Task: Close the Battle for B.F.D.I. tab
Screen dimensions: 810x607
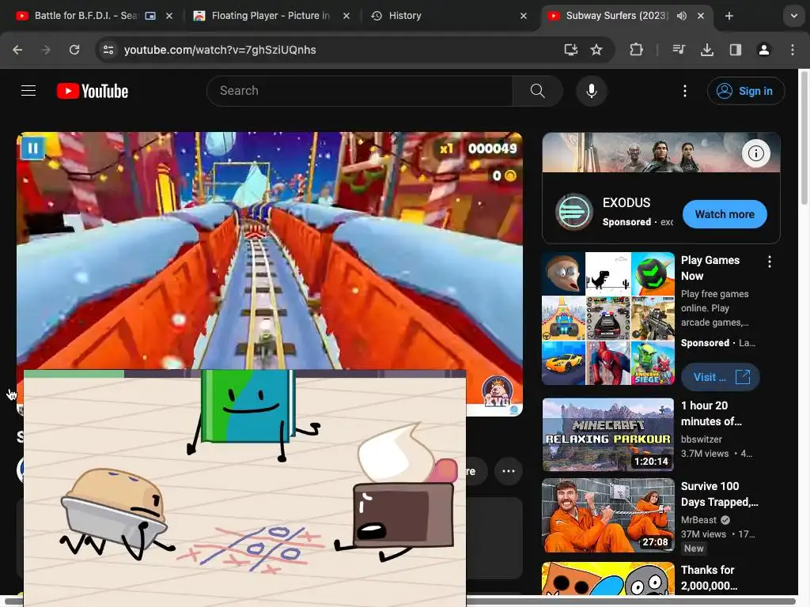Action: tap(169, 16)
